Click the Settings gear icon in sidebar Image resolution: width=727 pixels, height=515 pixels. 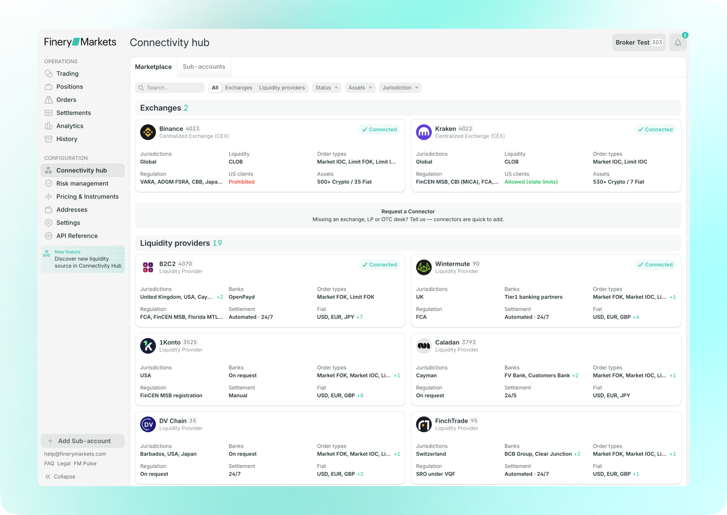tap(49, 223)
